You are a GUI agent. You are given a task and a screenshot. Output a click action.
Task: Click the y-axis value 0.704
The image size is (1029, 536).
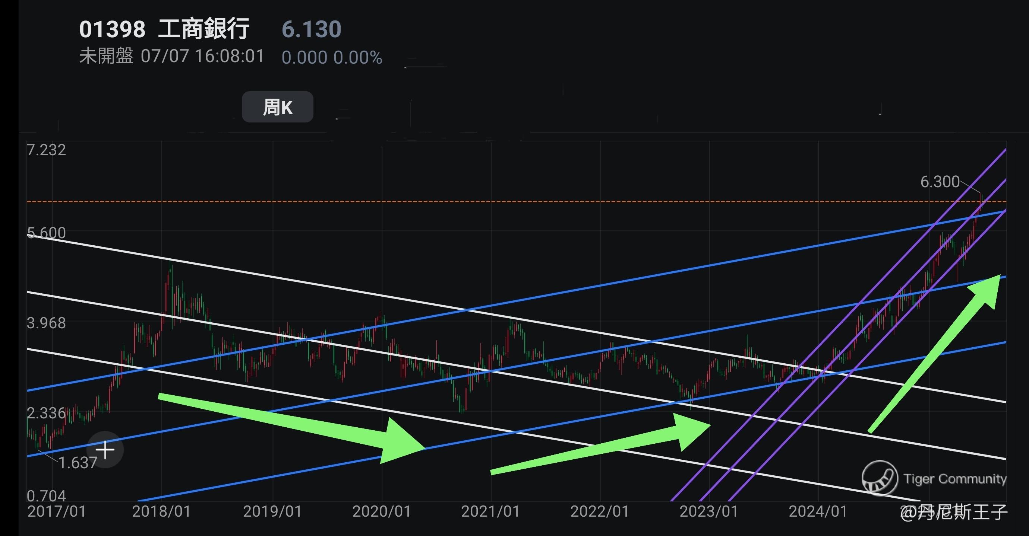pyautogui.click(x=46, y=496)
